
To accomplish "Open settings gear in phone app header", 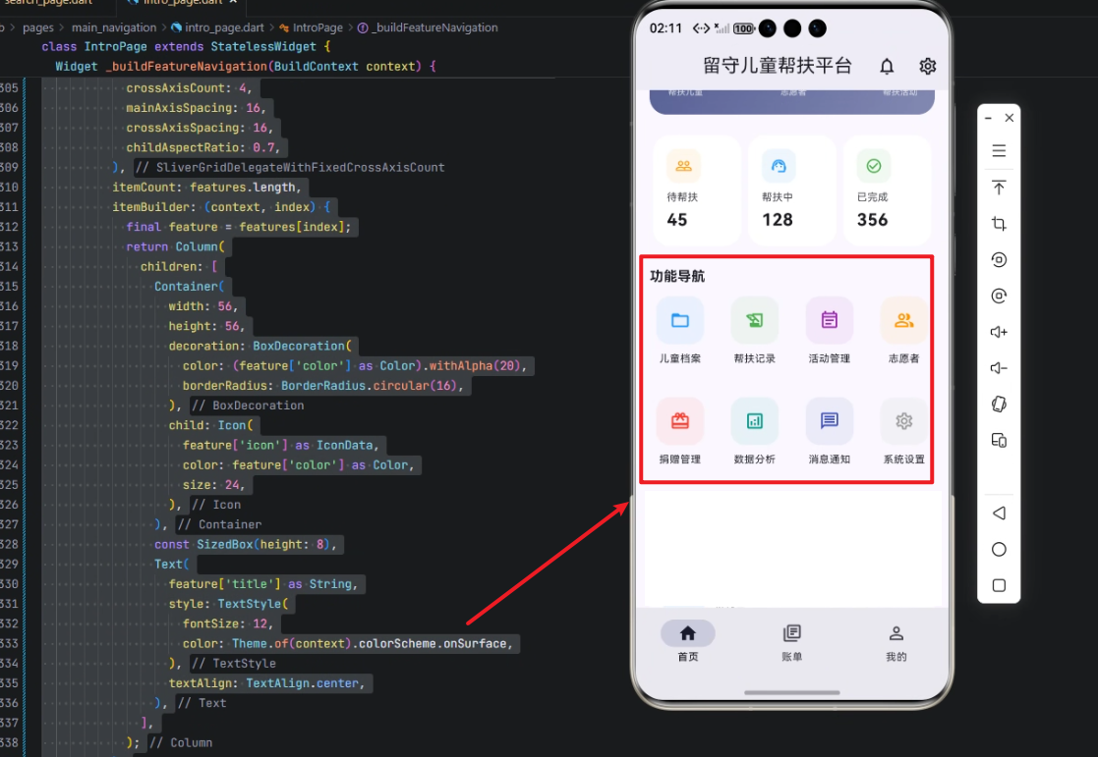I will tap(927, 67).
